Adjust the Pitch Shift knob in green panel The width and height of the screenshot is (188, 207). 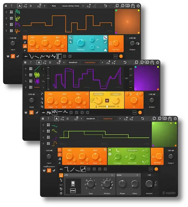coord(132,157)
